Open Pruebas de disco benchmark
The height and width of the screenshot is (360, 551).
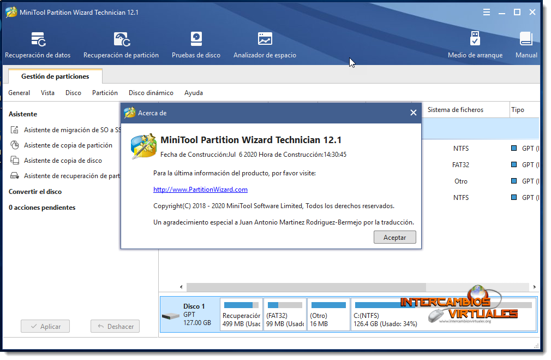pyautogui.click(x=196, y=45)
